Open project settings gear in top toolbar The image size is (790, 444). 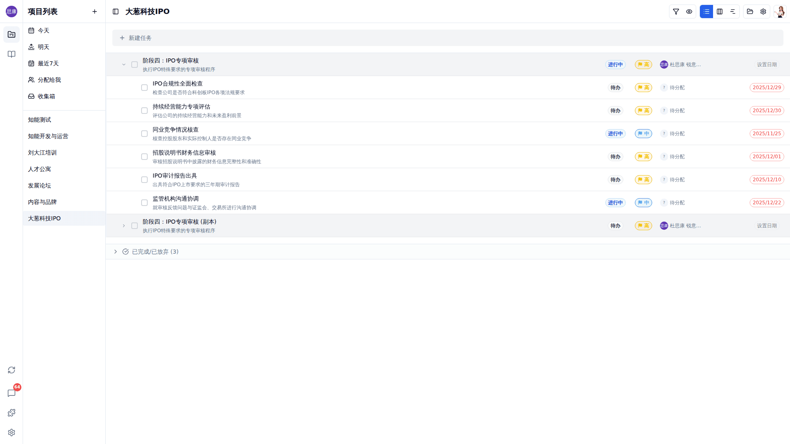click(x=763, y=12)
